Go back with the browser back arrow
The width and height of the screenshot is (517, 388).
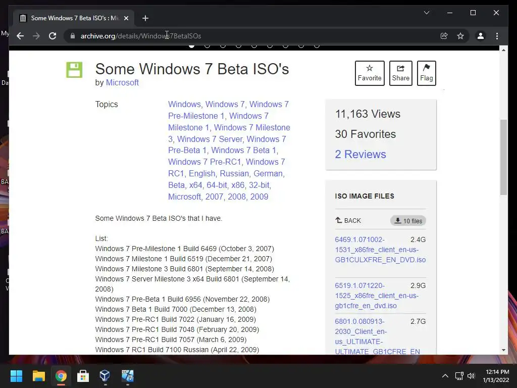20,36
